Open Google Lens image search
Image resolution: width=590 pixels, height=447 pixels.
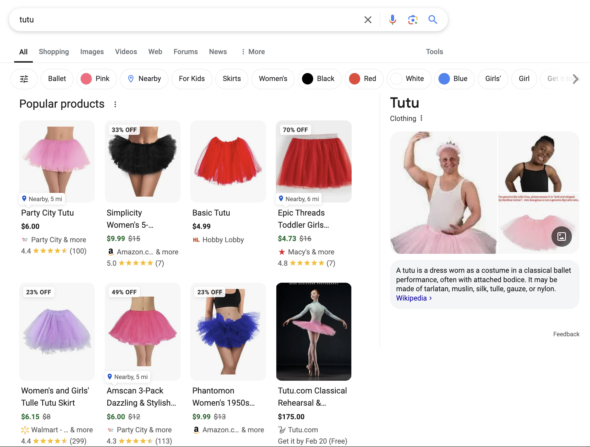point(412,20)
